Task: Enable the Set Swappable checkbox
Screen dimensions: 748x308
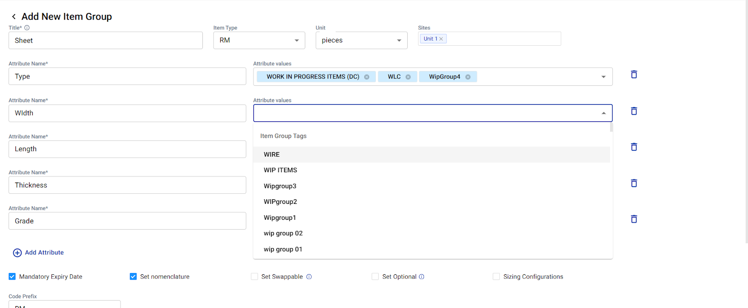Action: click(x=254, y=277)
